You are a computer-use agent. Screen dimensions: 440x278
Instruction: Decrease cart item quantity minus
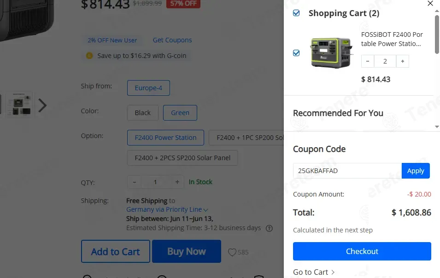(x=368, y=61)
